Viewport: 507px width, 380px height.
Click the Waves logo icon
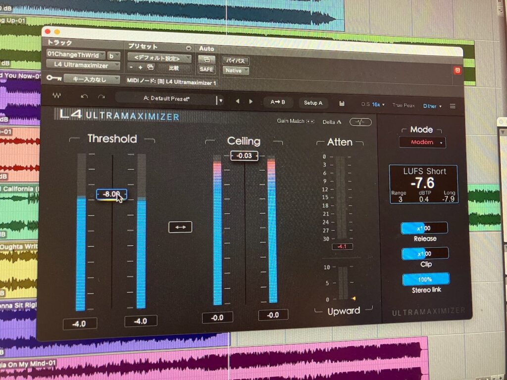pyautogui.click(x=57, y=96)
